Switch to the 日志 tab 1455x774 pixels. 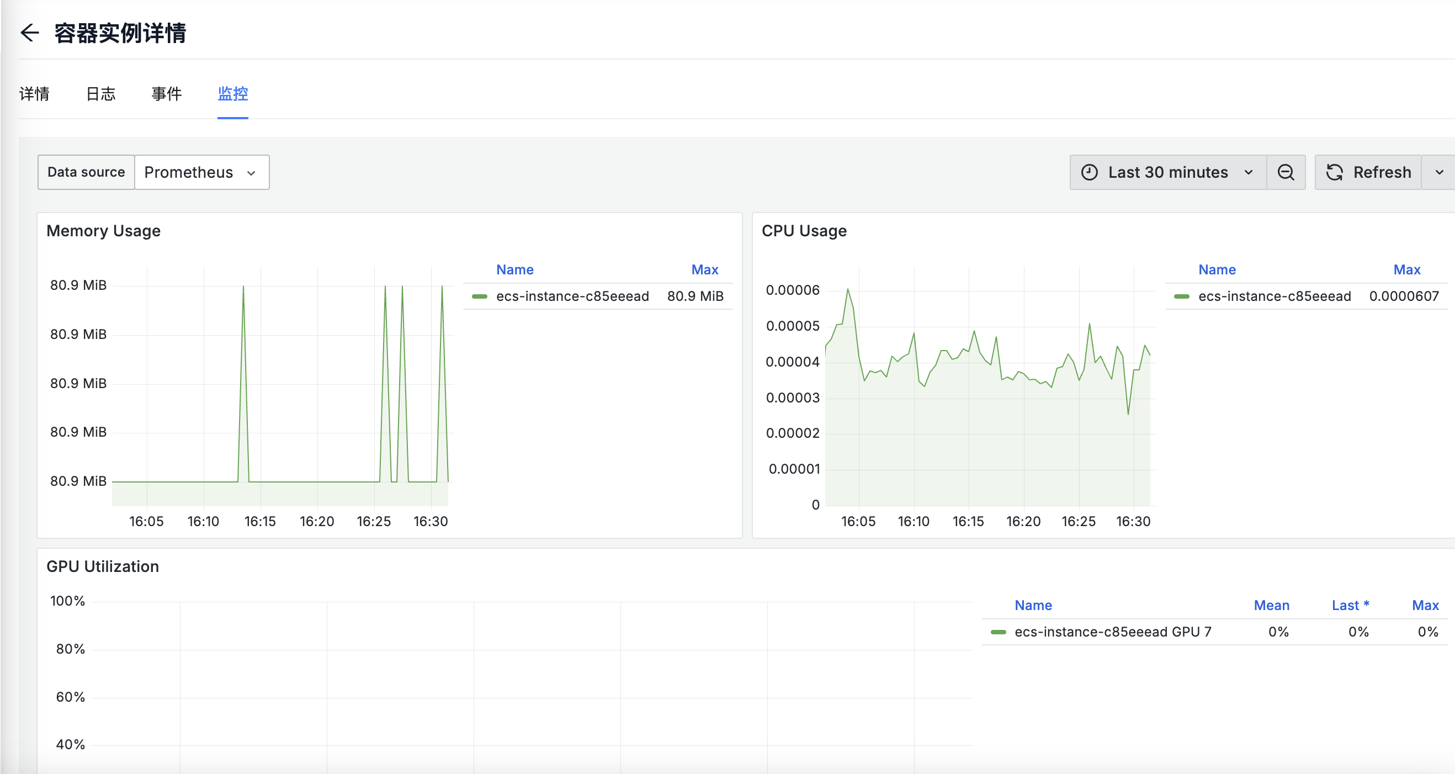(x=100, y=94)
